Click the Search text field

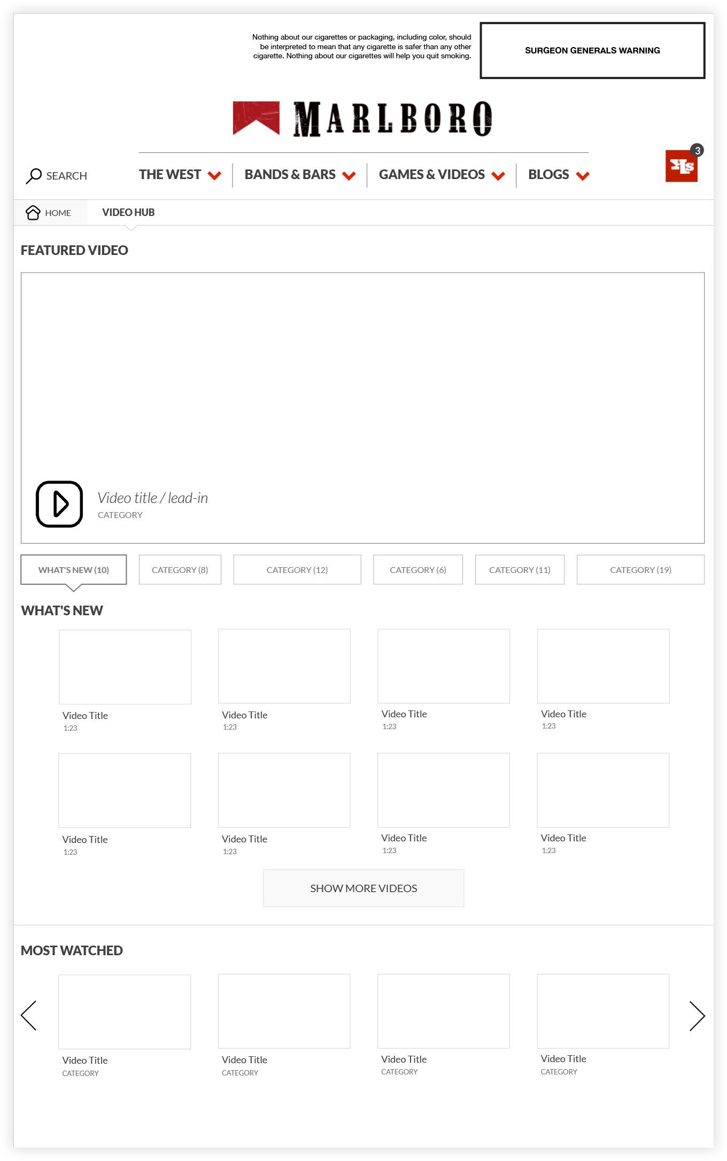point(66,176)
